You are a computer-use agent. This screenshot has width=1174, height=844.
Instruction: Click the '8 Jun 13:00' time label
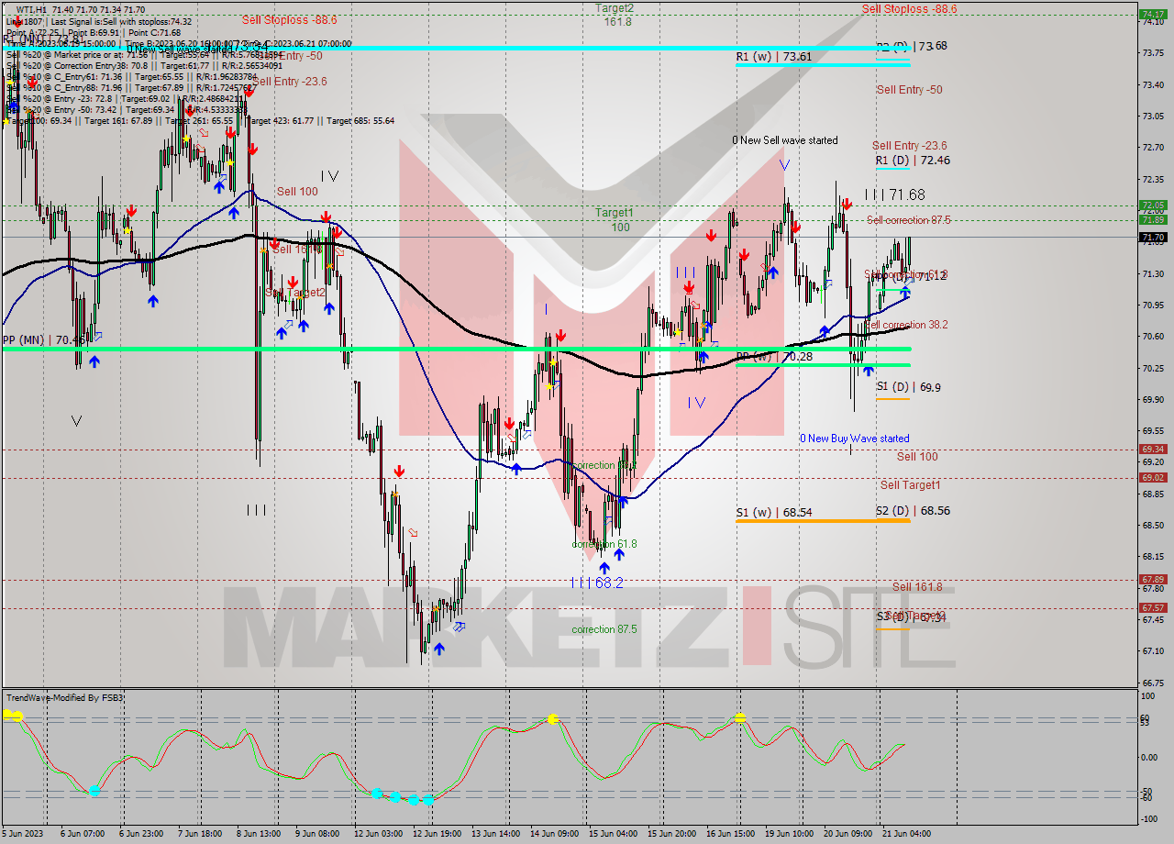(260, 833)
